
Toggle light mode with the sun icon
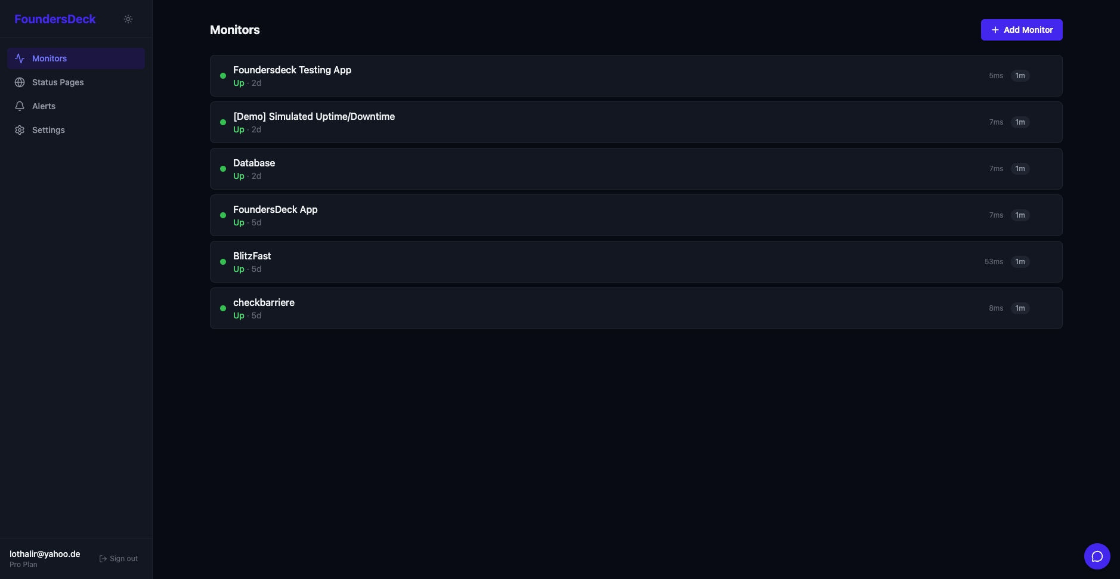128,18
